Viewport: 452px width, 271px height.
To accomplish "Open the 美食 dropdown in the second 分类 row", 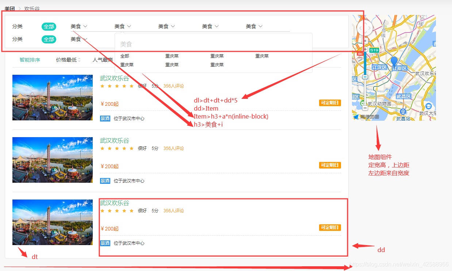I will click(79, 39).
